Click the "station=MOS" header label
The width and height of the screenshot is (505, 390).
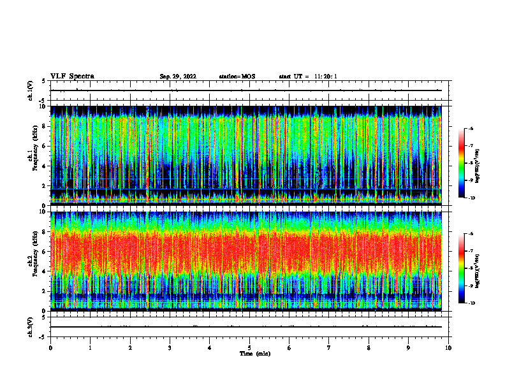point(237,76)
